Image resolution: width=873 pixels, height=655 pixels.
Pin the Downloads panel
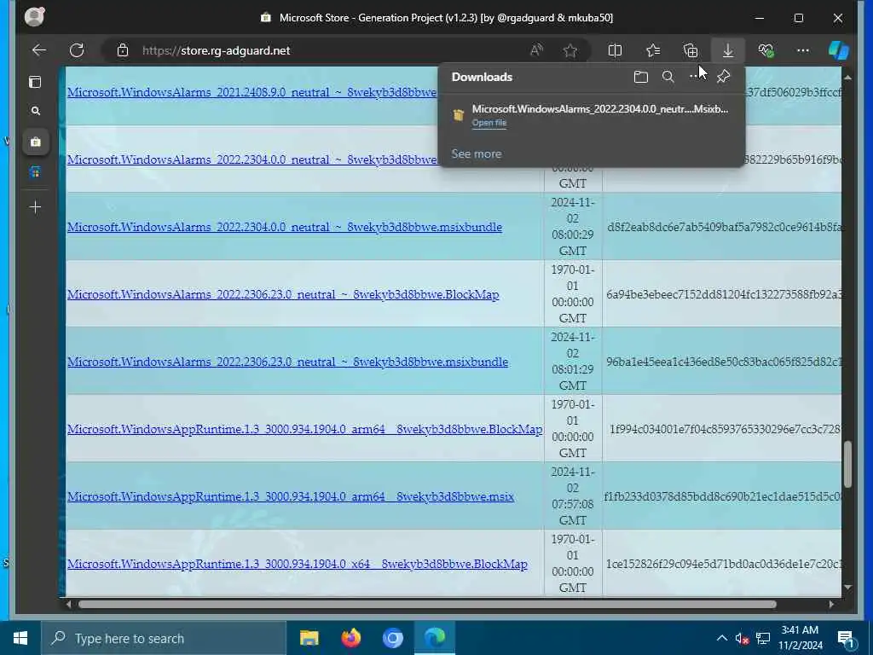[x=723, y=77]
